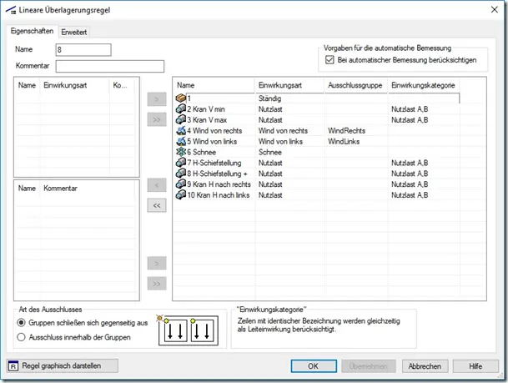Click the load icon beside 3 Kran V max

click(x=181, y=119)
